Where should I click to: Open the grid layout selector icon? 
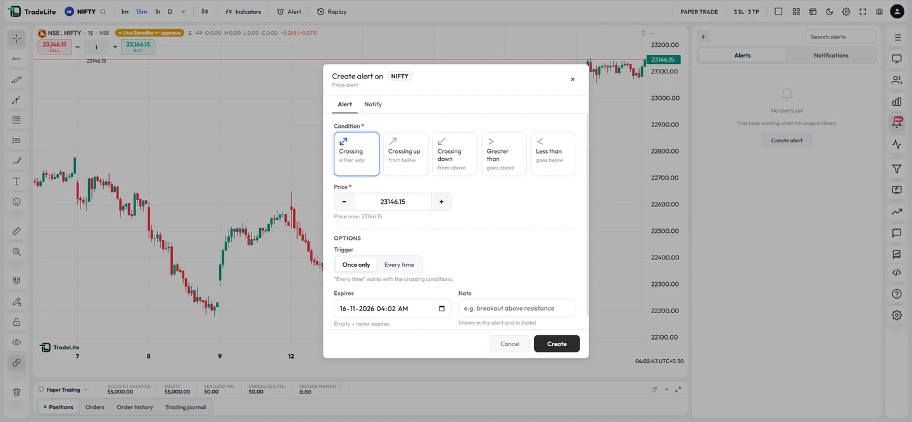coord(796,11)
